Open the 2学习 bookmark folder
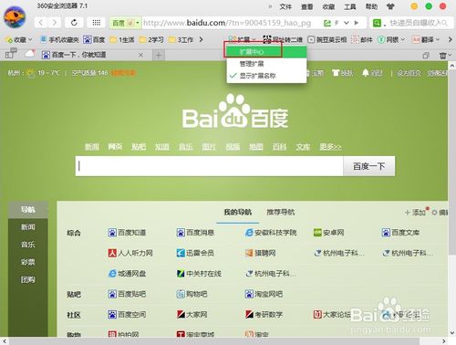Screen dimensions: 456x345 tap(151, 39)
